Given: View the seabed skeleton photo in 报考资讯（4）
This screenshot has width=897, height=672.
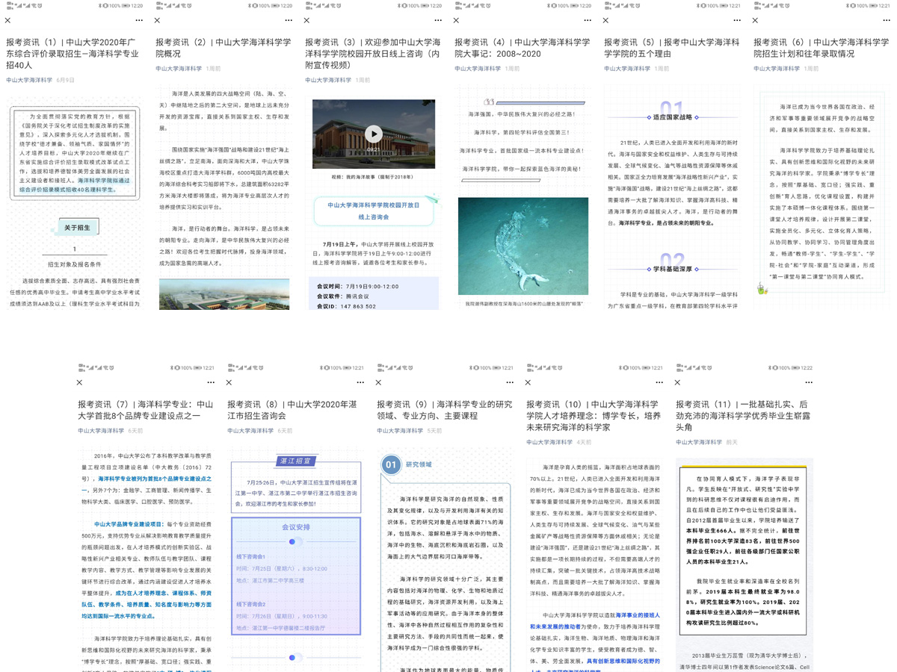Looking at the screenshot, I should [x=523, y=246].
